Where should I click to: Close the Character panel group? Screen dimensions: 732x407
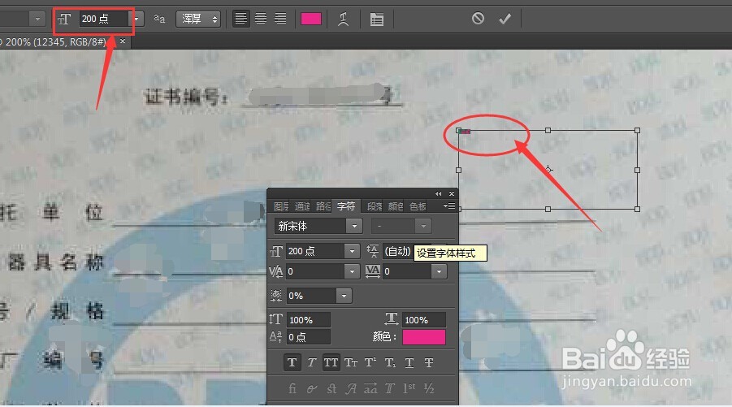coord(452,193)
